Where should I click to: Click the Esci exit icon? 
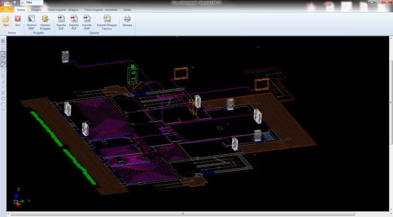tap(18, 20)
